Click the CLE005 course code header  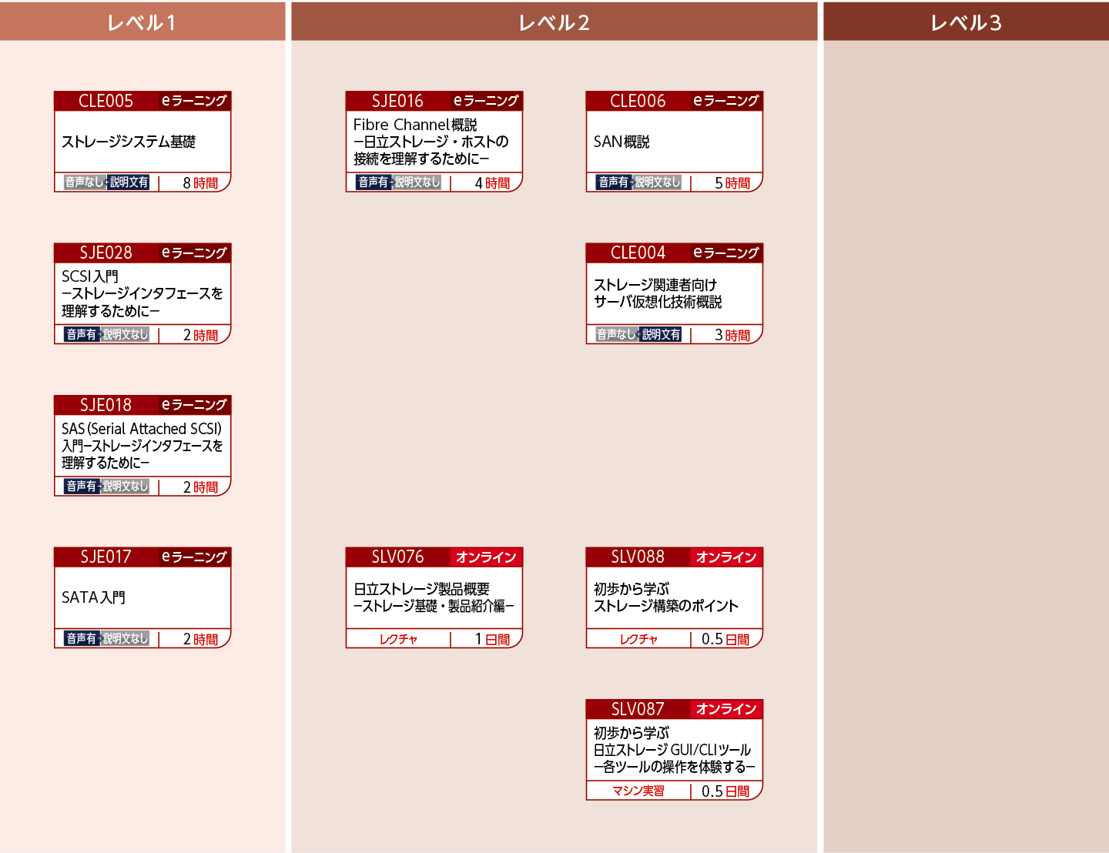(106, 101)
